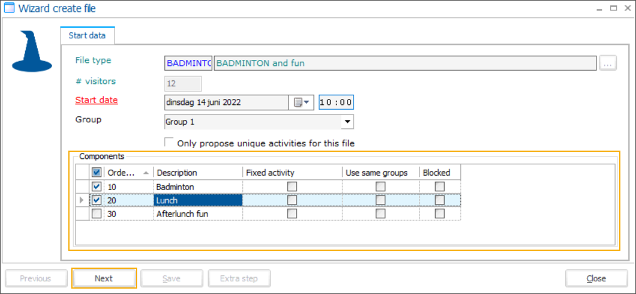Check the Afterlunch fun row selection checkbox
This screenshot has width=636, height=294.
tap(97, 214)
